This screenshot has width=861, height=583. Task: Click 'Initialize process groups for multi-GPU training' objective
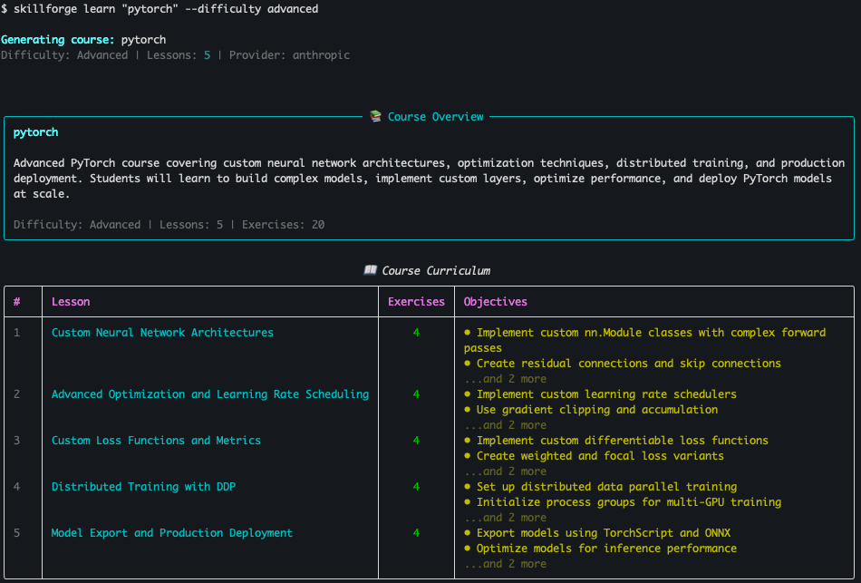tap(622, 501)
